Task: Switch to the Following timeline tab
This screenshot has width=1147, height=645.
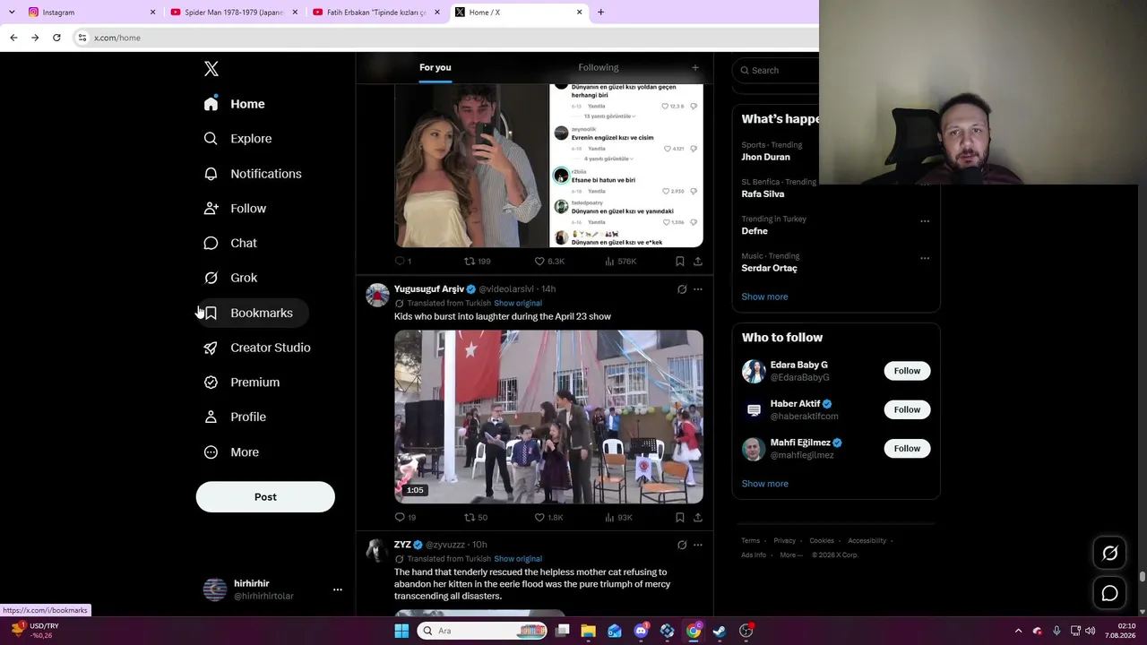Action: coord(599,67)
